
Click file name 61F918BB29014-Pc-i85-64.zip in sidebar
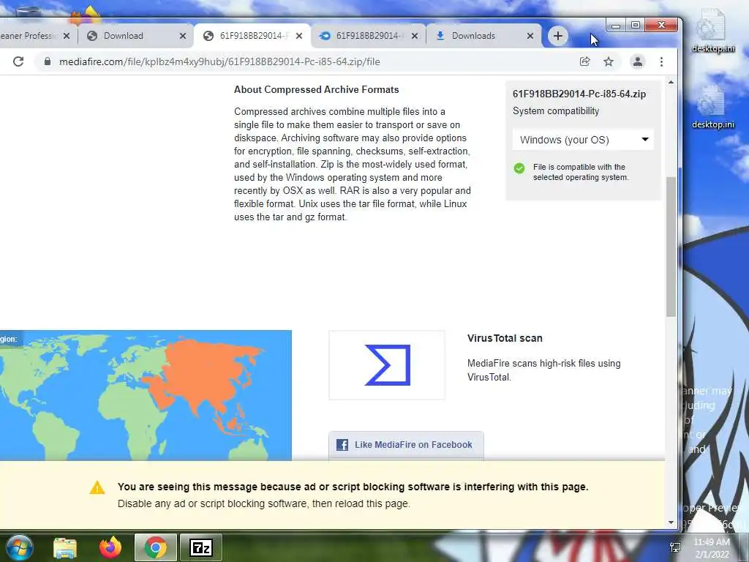pos(579,94)
